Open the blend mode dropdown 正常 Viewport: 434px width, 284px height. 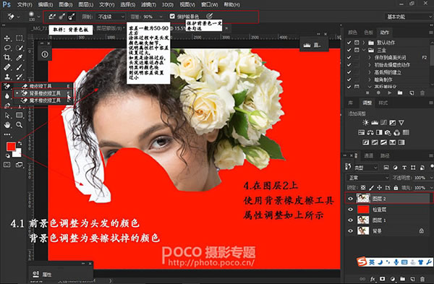point(367,178)
